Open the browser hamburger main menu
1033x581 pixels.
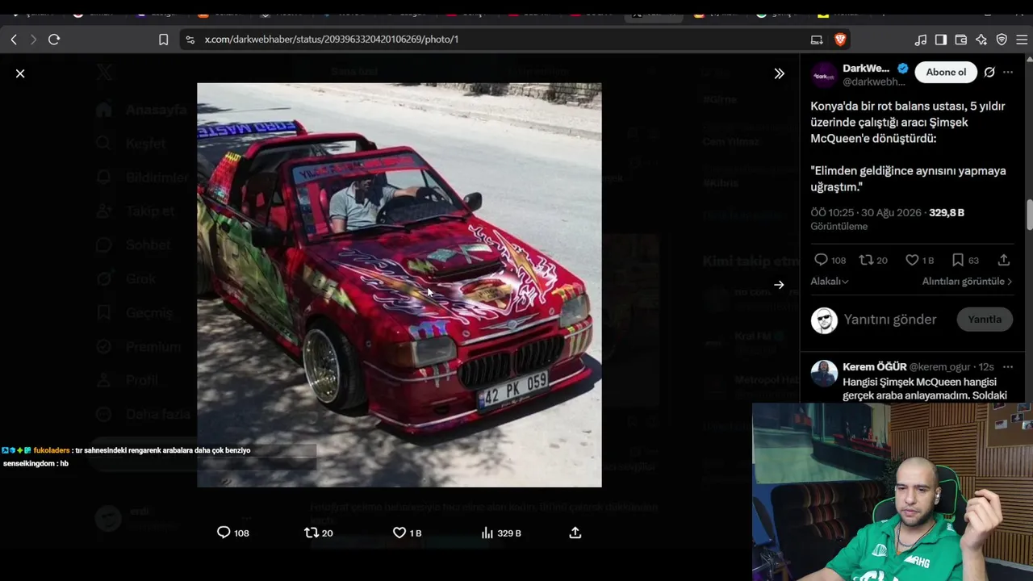click(x=1022, y=40)
